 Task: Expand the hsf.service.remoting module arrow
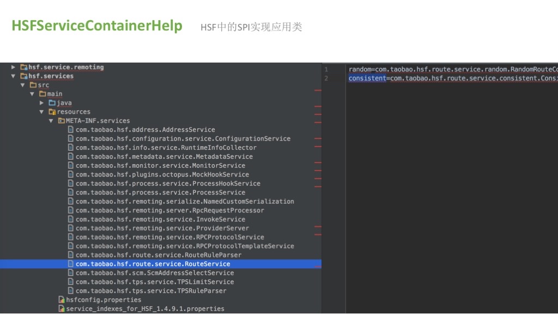point(13,67)
